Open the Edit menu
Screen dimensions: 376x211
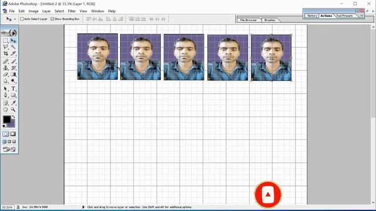click(x=21, y=11)
